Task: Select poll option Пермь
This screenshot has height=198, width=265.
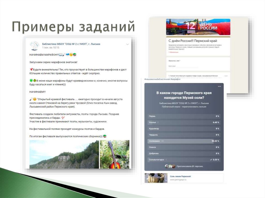Action: [x=184, y=116]
